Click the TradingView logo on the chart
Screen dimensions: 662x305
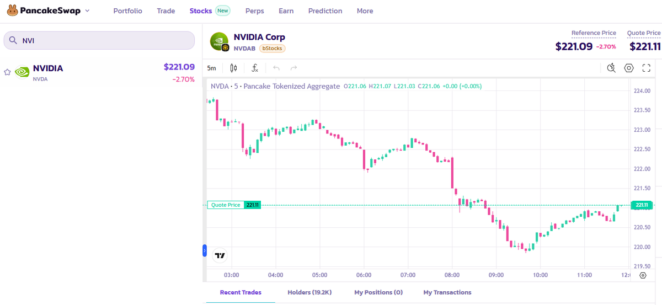(220, 255)
